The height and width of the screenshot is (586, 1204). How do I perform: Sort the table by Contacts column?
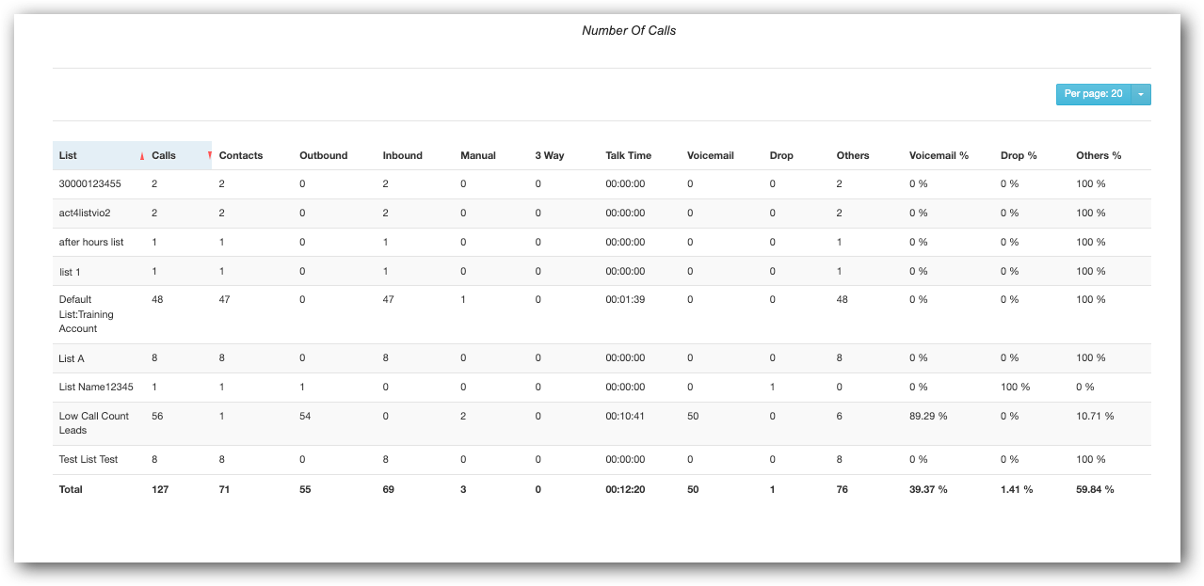[241, 155]
